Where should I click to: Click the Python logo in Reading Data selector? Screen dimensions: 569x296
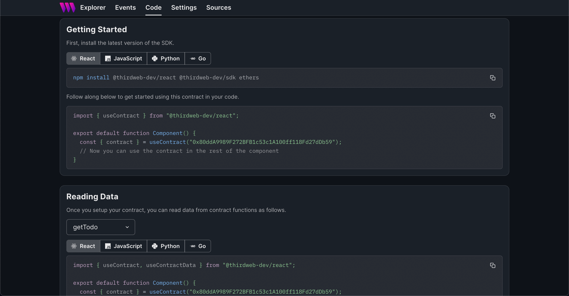click(x=154, y=246)
